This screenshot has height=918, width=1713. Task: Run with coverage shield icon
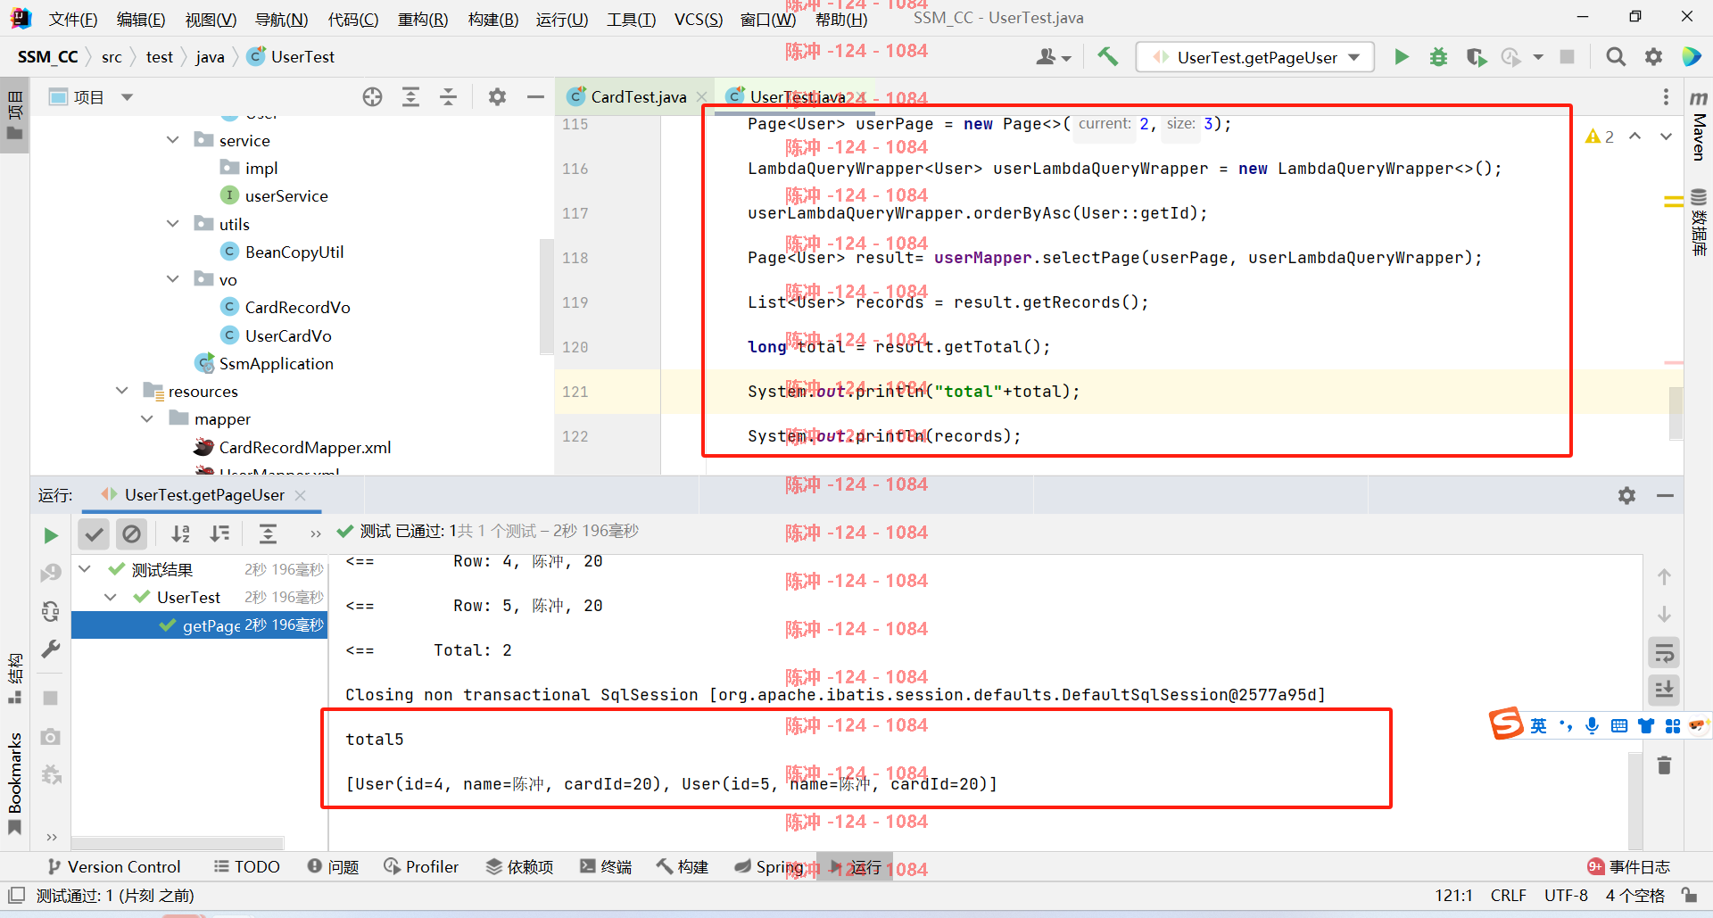pos(1476,57)
